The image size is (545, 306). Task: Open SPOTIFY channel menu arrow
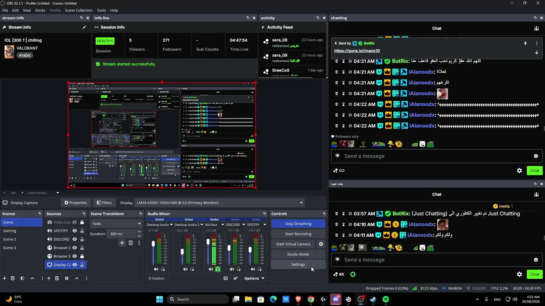point(264,224)
